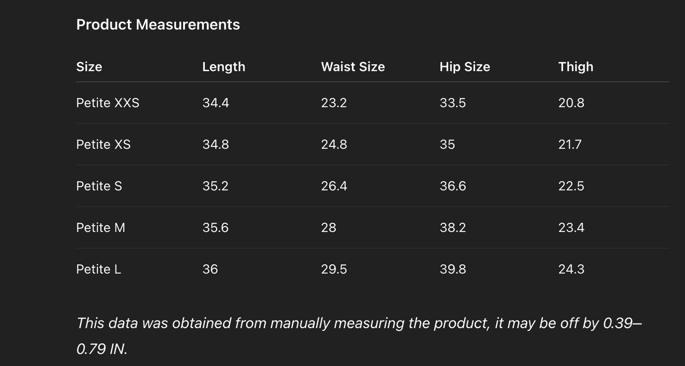The image size is (685, 366).
Task: Click the Petite XS row label
Action: [103, 144]
